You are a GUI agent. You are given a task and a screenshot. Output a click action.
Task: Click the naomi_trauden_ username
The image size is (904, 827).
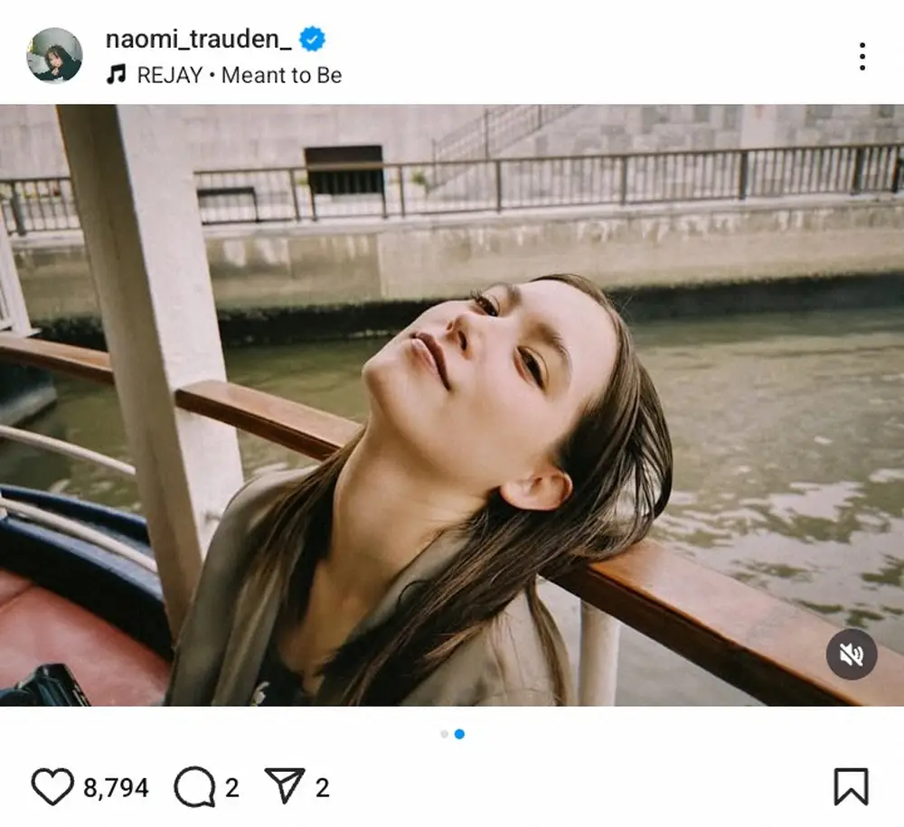pyautogui.click(x=196, y=39)
